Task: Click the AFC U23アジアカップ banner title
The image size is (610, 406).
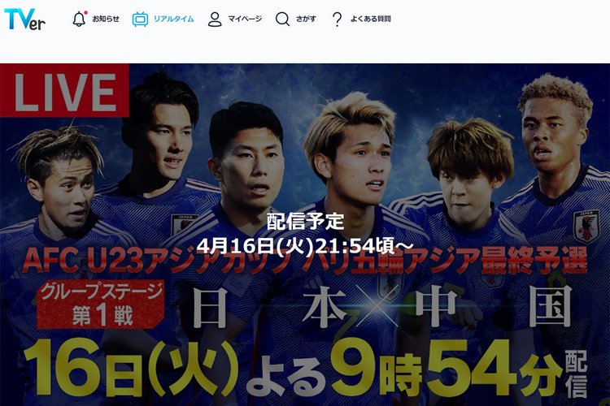Action: pyautogui.click(x=305, y=261)
